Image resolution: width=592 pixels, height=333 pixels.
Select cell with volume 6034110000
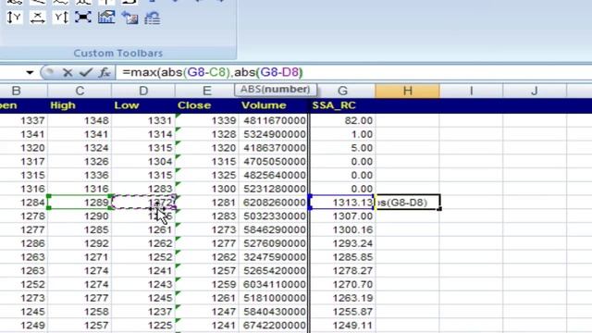point(274,284)
